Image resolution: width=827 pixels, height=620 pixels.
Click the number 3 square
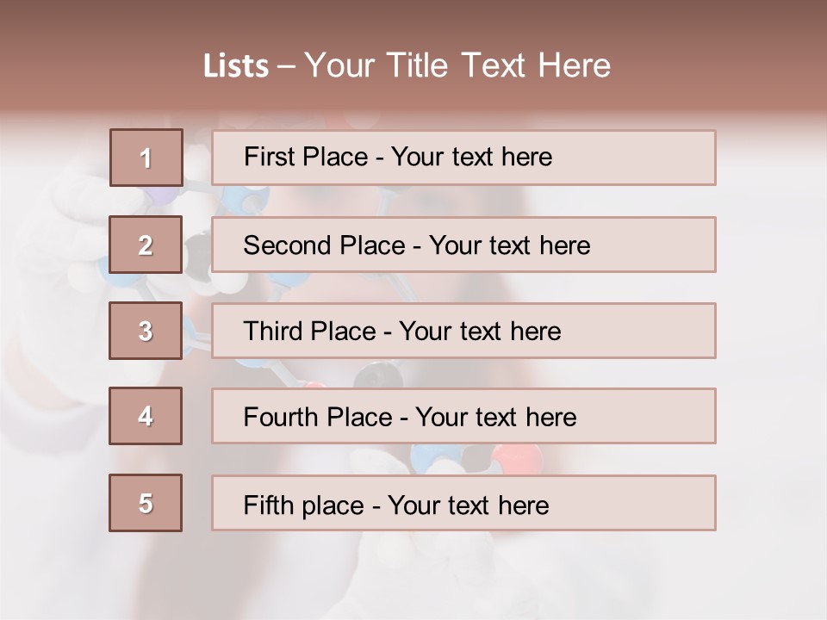coord(146,331)
